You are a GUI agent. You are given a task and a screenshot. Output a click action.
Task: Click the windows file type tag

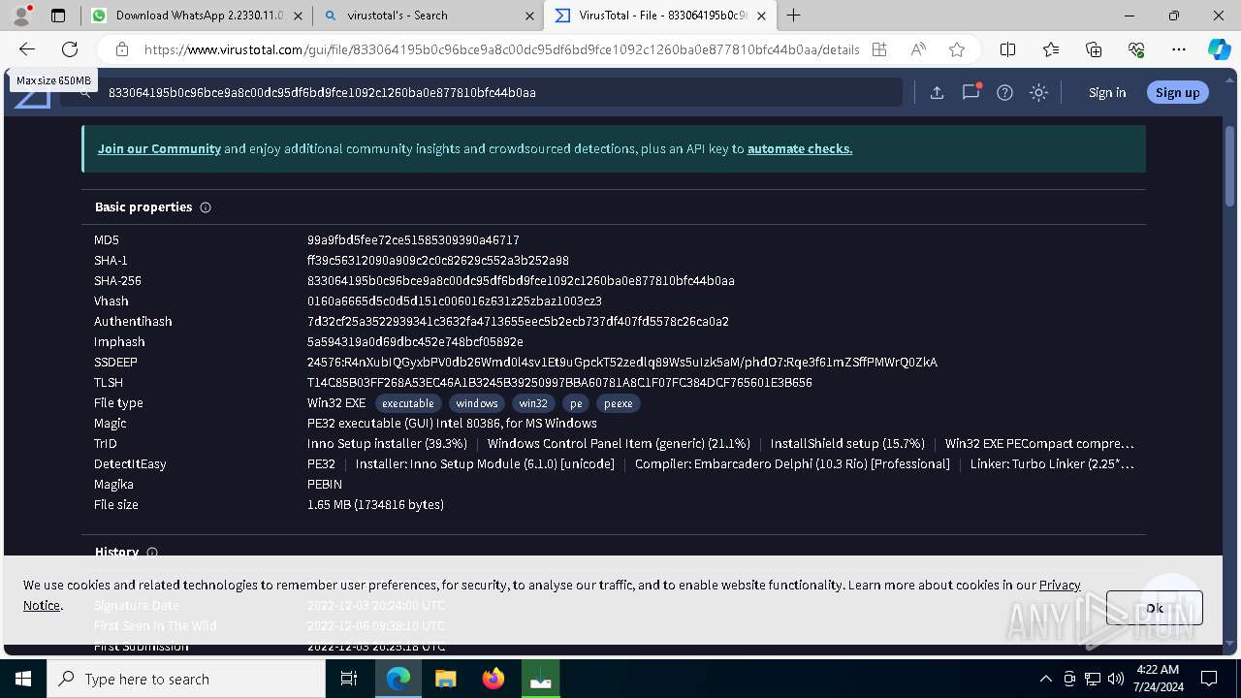coord(477,403)
